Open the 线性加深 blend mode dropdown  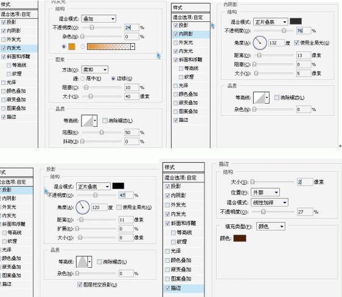coord(270,202)
